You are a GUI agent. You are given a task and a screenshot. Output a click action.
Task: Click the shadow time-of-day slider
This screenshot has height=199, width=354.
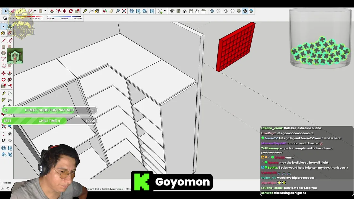(x=64, y=17)
